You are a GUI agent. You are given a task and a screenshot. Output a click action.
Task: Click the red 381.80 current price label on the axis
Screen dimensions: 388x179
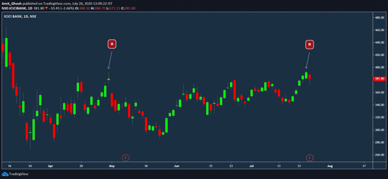pos(379,79)
